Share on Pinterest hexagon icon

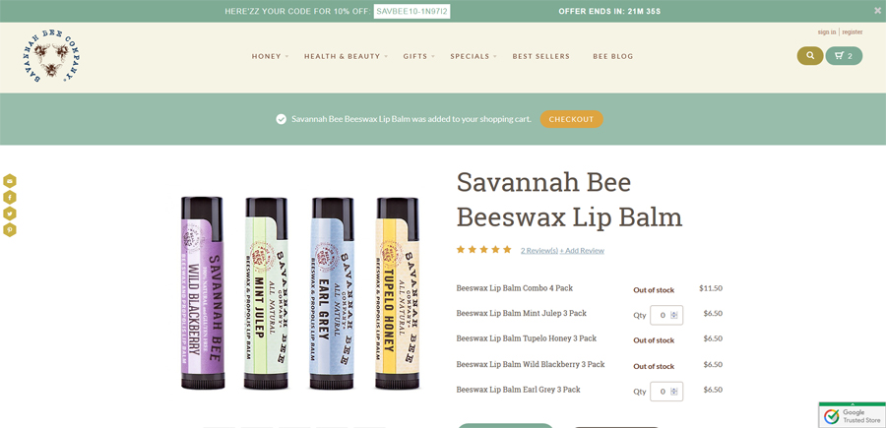pos(10,230)
